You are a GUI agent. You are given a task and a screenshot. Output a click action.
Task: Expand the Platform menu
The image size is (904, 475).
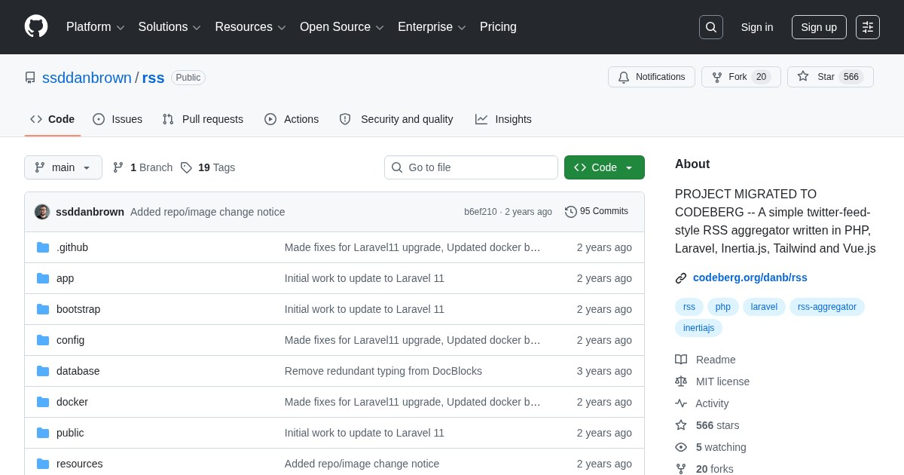click(96, 27)
